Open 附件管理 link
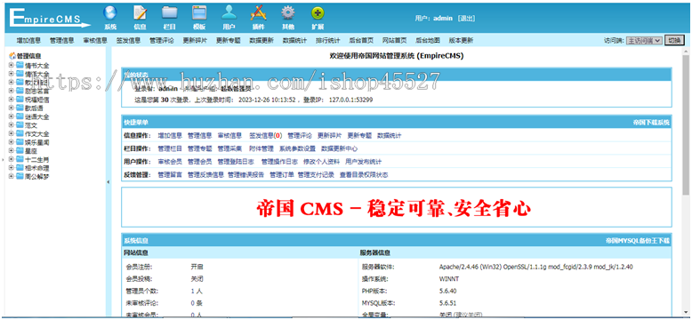This screenshot has height=320, width=692. tap(262, 149)
